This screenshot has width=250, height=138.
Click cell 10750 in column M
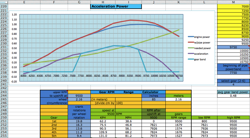(234, 62)
